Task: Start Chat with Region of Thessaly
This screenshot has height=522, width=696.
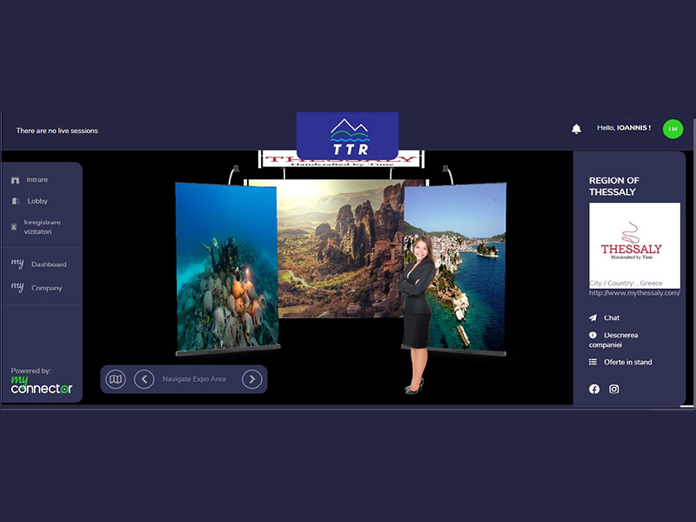Action: 611,318
